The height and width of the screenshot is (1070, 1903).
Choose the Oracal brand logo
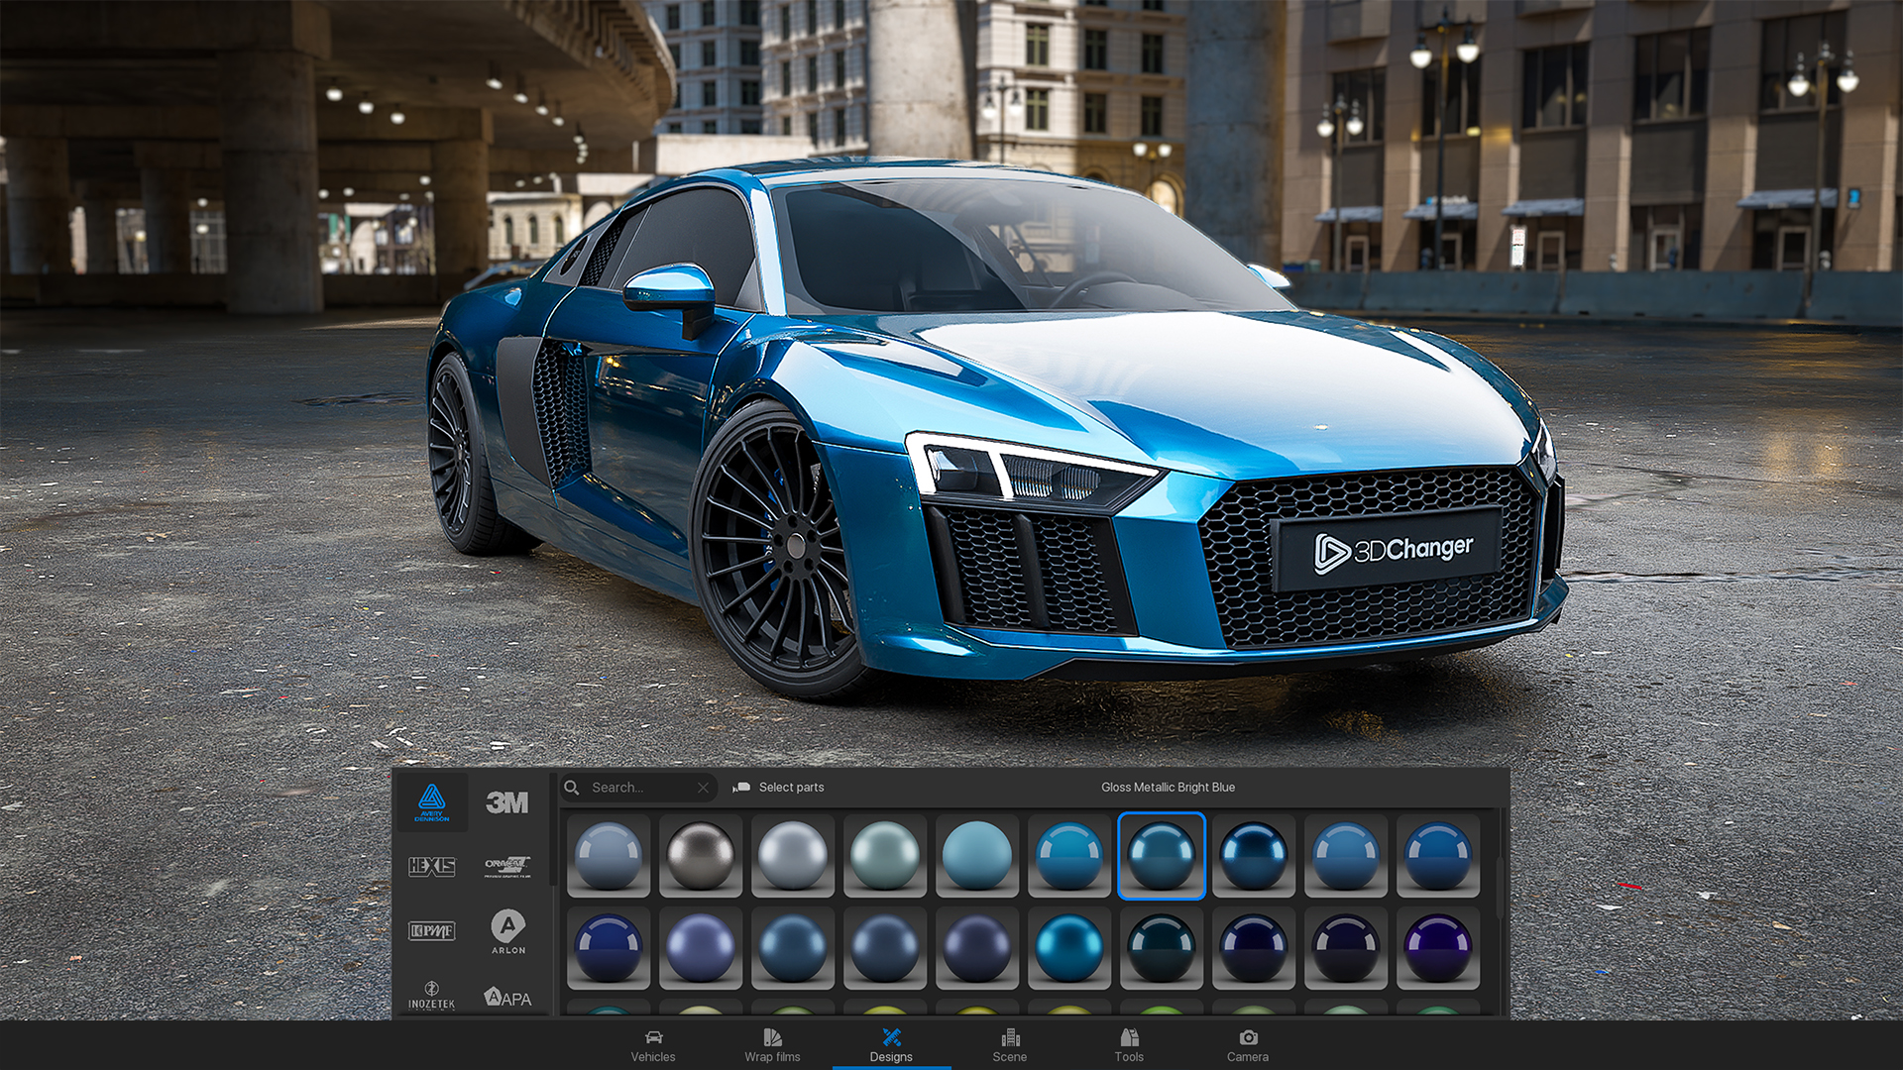pos(507,867)
